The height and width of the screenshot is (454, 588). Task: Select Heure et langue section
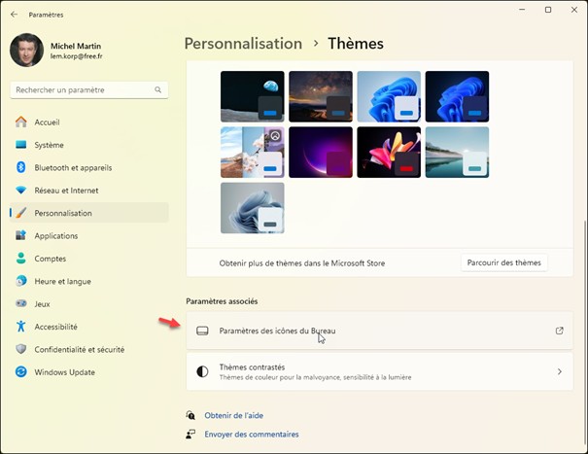[x=62, y=281]
